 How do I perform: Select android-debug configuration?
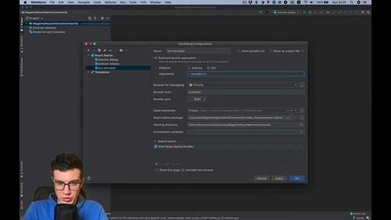[108, 60]
